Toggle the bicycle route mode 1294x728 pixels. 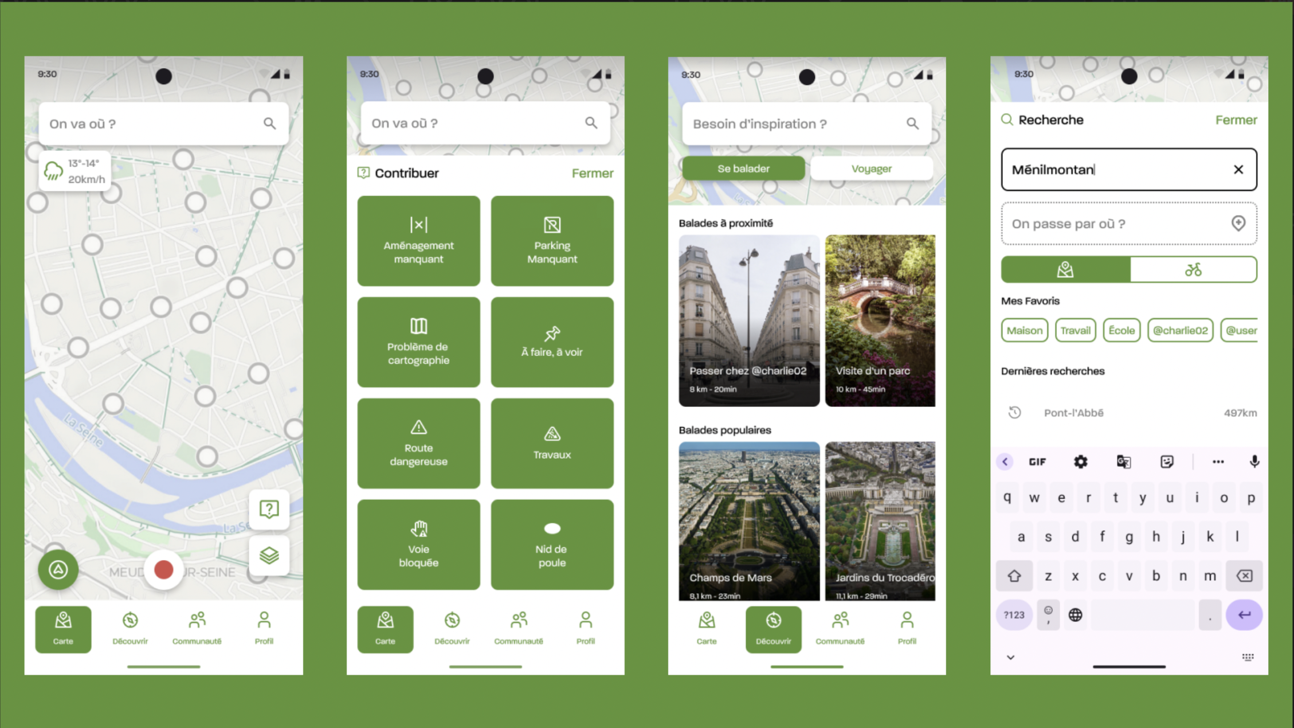[x=1193, y=269]
